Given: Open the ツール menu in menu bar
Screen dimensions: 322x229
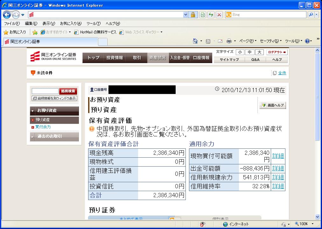Looking at the screenshot, I should tap(93, 24).
